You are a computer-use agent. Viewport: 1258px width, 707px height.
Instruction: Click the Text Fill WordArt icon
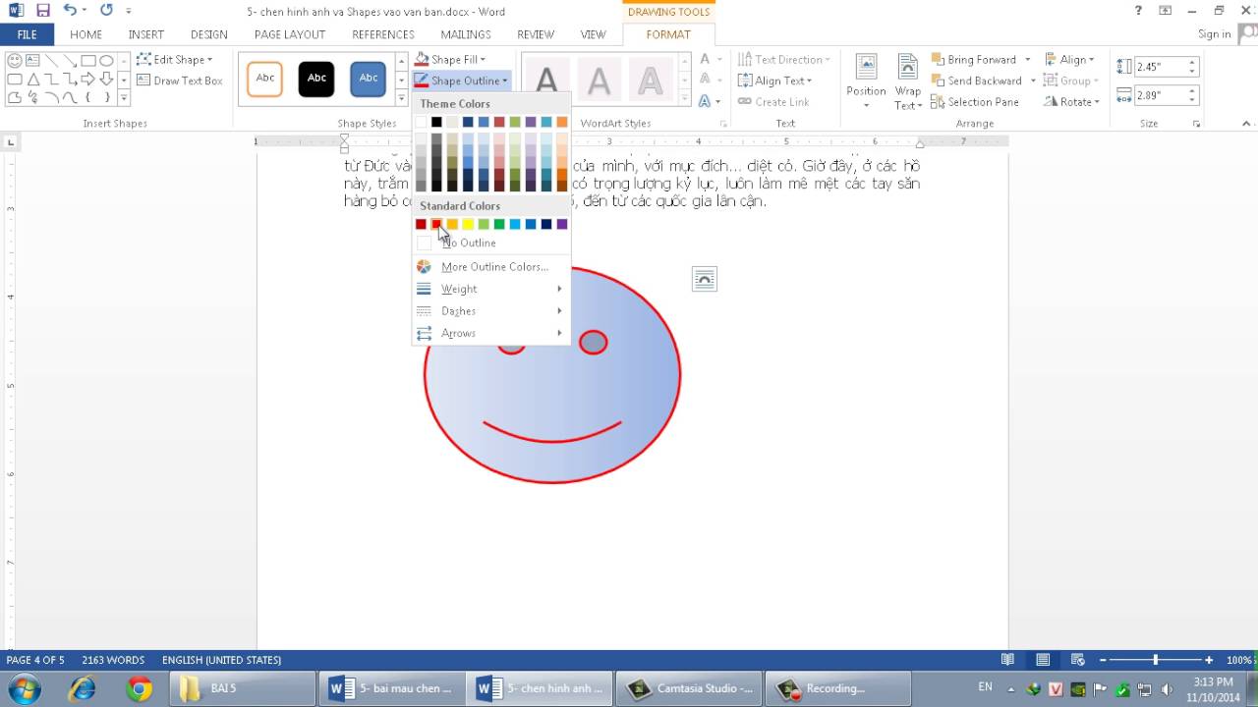click(706, 60)
